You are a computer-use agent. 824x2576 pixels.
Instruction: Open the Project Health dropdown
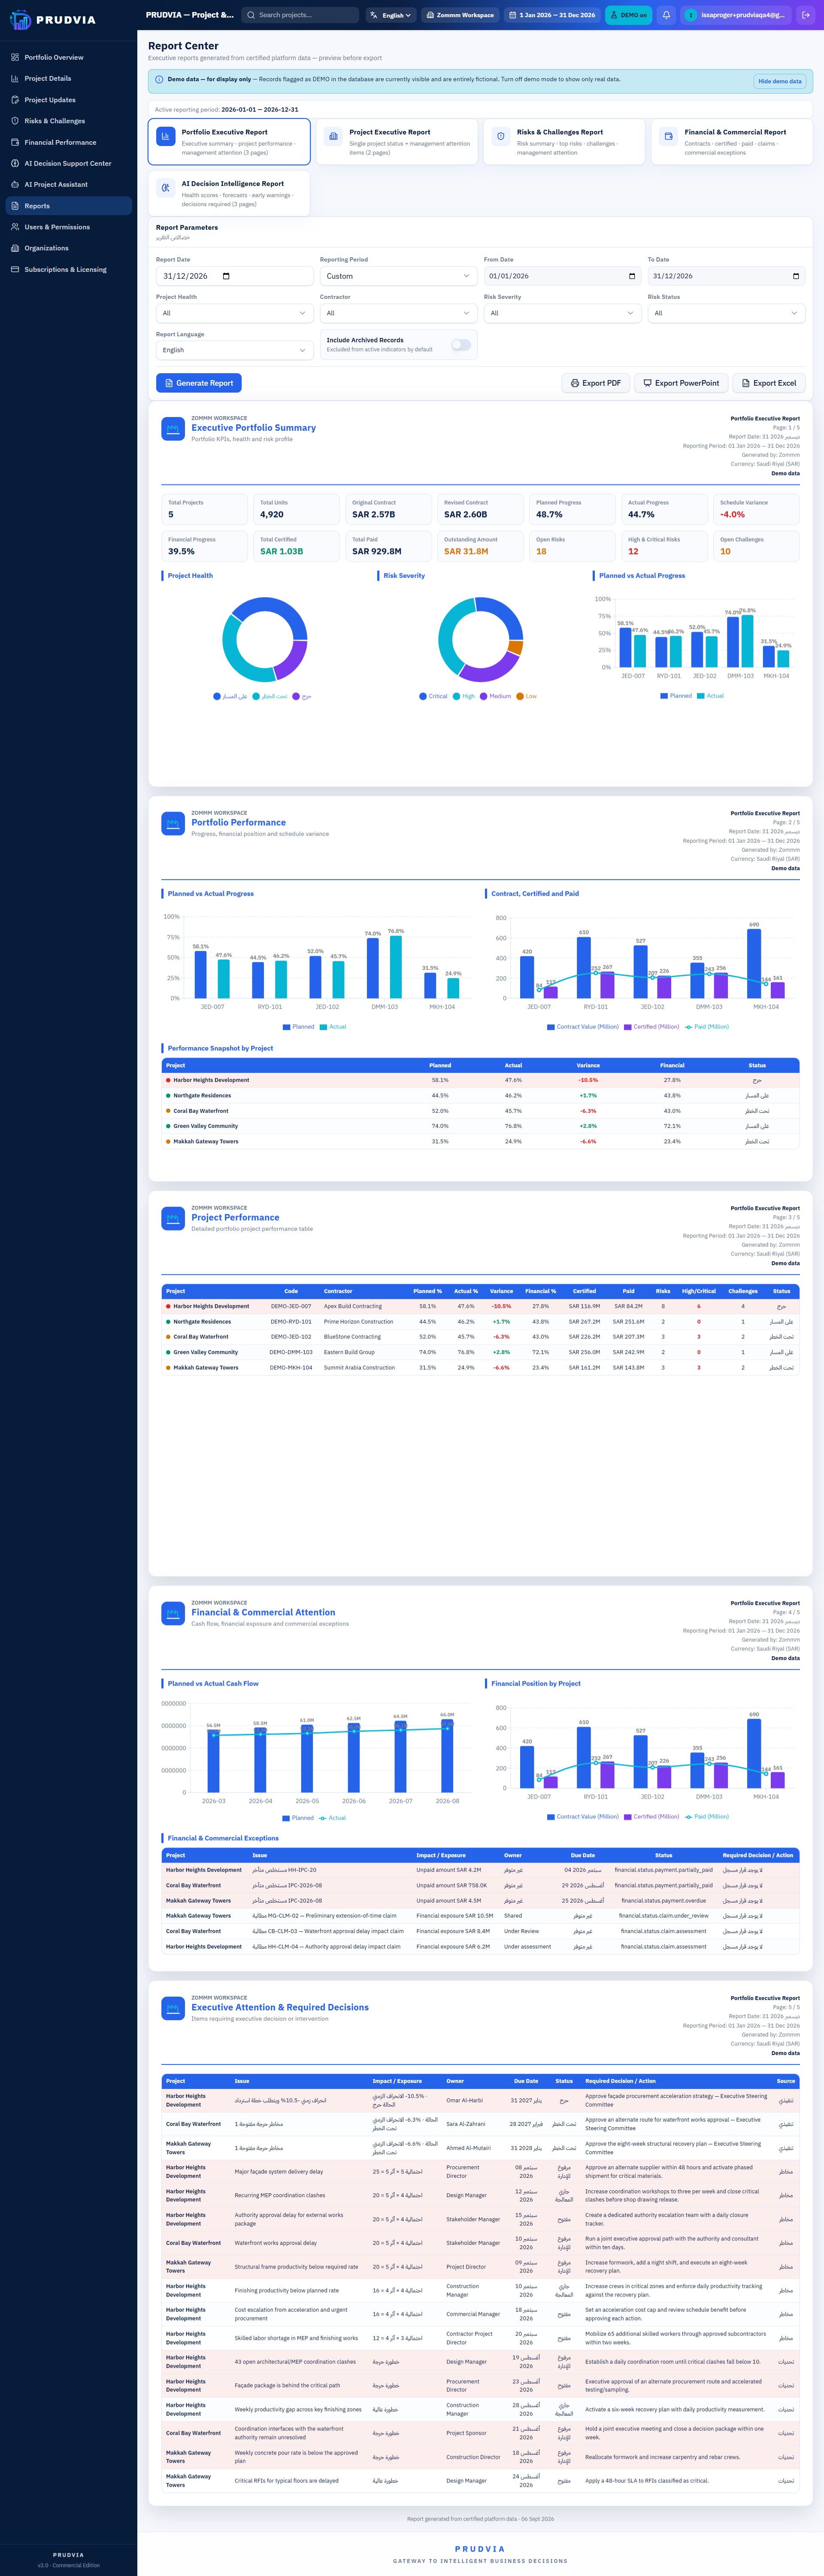[235, 313]
